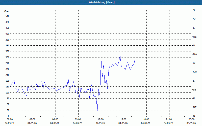Pick the 210 y-axis tick label
The width and height of the screenshot is (202, 126).
click(8, 75)
